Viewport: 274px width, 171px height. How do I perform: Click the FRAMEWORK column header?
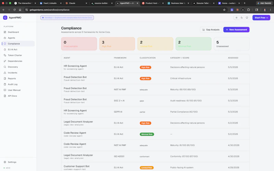click(120, 58)
